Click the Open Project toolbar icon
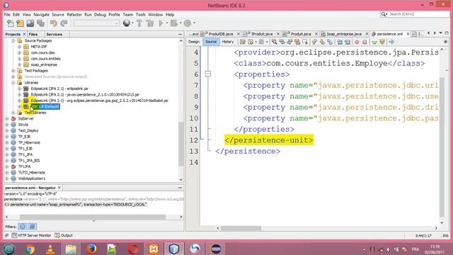This screenshot has width=453, height=255. 30,23
